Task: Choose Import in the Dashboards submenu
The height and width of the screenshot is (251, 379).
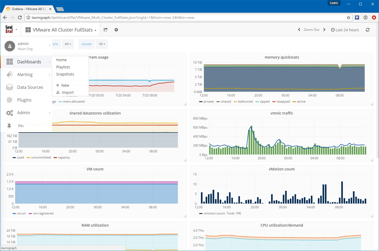Action: (67, 93)
